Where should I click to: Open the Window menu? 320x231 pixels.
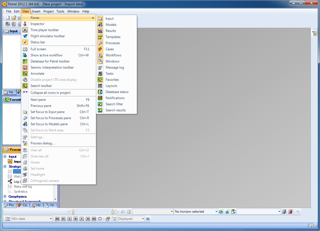point(73,11)
